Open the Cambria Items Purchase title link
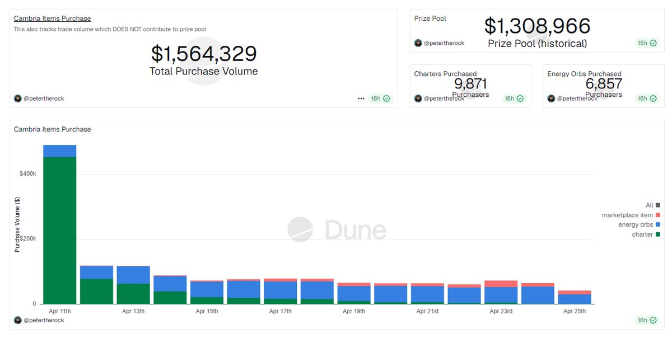Viewport: 672px width, 338px height. (52, 18)
